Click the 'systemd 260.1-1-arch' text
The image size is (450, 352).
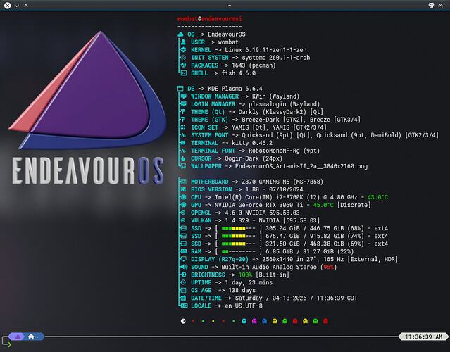(x=276, y=58)
